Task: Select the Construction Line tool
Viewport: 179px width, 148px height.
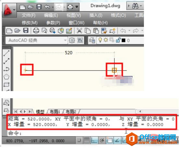Action: [6, 61]
